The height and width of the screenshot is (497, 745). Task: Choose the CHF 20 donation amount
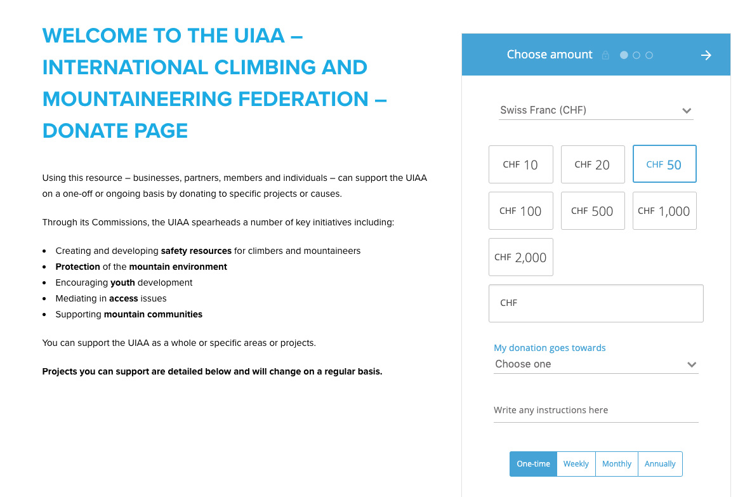(593, 164)
